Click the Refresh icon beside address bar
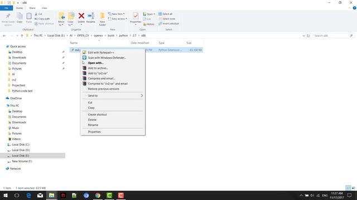Viewport: 357px width, 200px height. click(308, 36)
